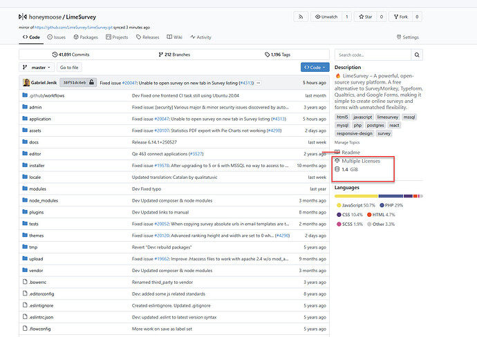
Task: Open the installer folder
Action: click(x=37, y=166)
